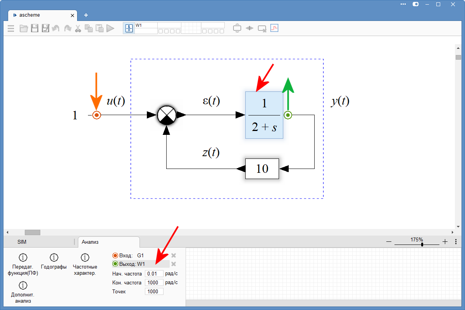This screenshot has height=310, width=465.
Task: Add a new tab with plus button
Action: pos(86,15)
